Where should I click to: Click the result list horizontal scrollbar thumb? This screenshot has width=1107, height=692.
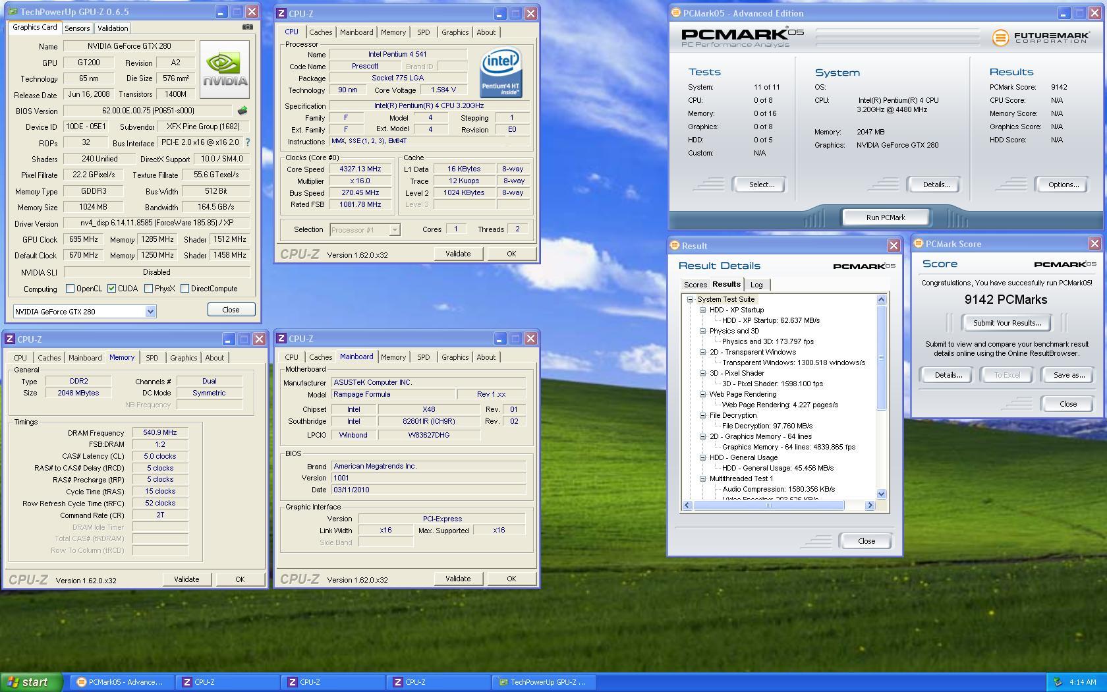(768, 505)
